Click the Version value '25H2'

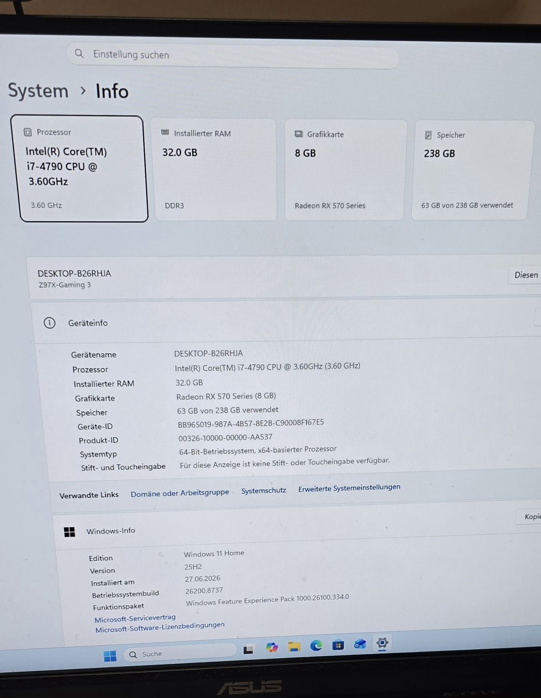point(193,567)
